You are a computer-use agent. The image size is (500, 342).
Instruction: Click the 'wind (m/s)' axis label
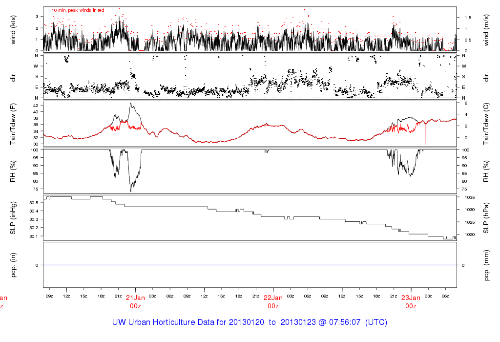point(486,30)
